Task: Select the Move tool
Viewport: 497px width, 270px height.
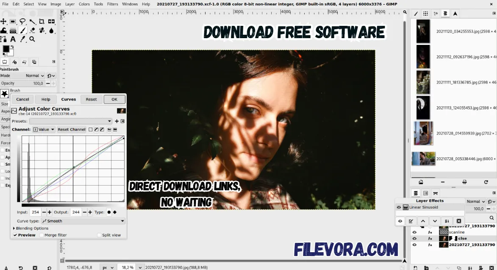Action: click(3, 21)
